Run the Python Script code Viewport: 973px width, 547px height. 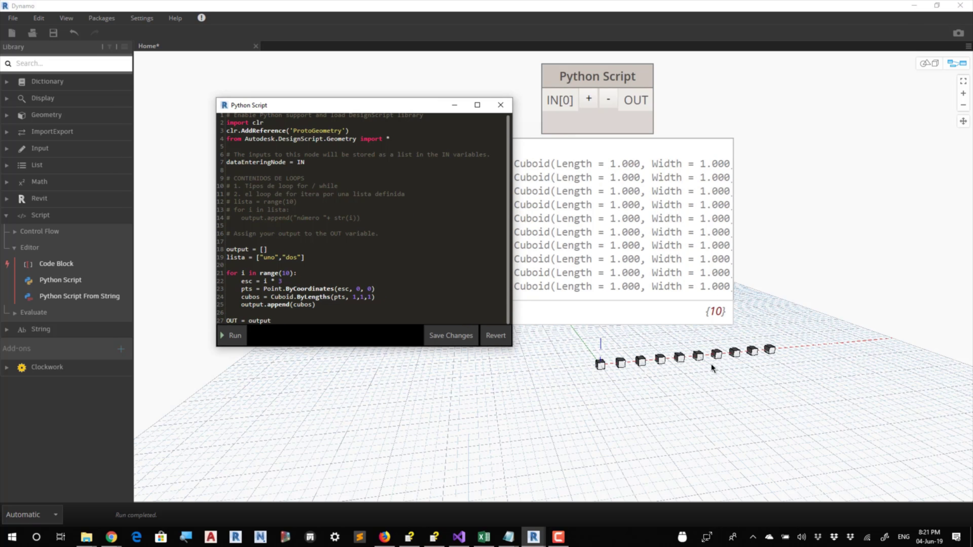click(232, 335)
